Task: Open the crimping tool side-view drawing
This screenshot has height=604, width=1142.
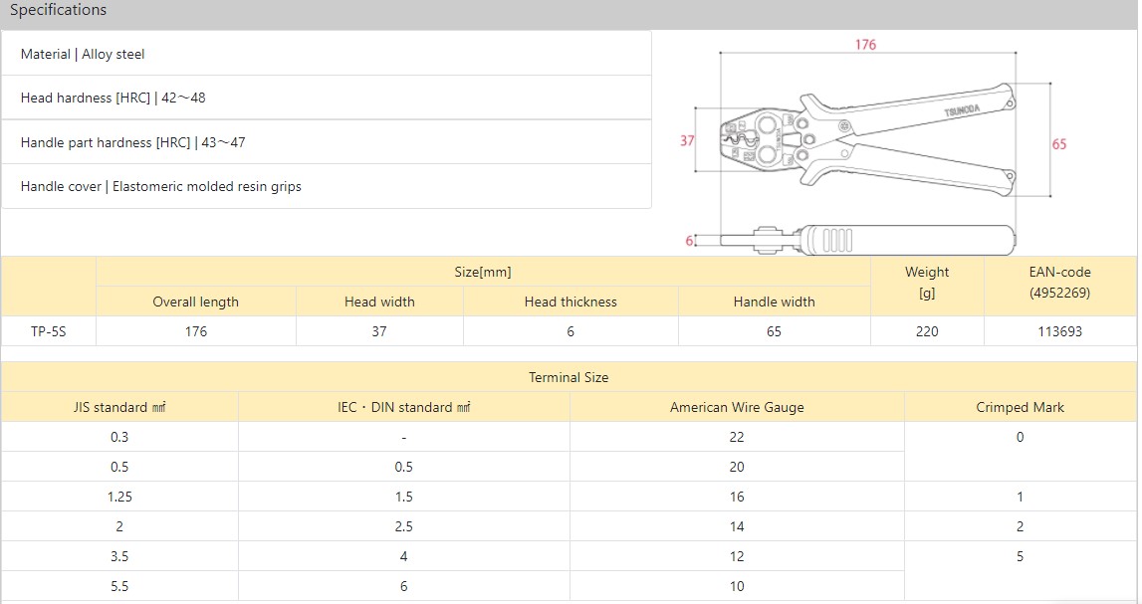Action: pos(866,240)
